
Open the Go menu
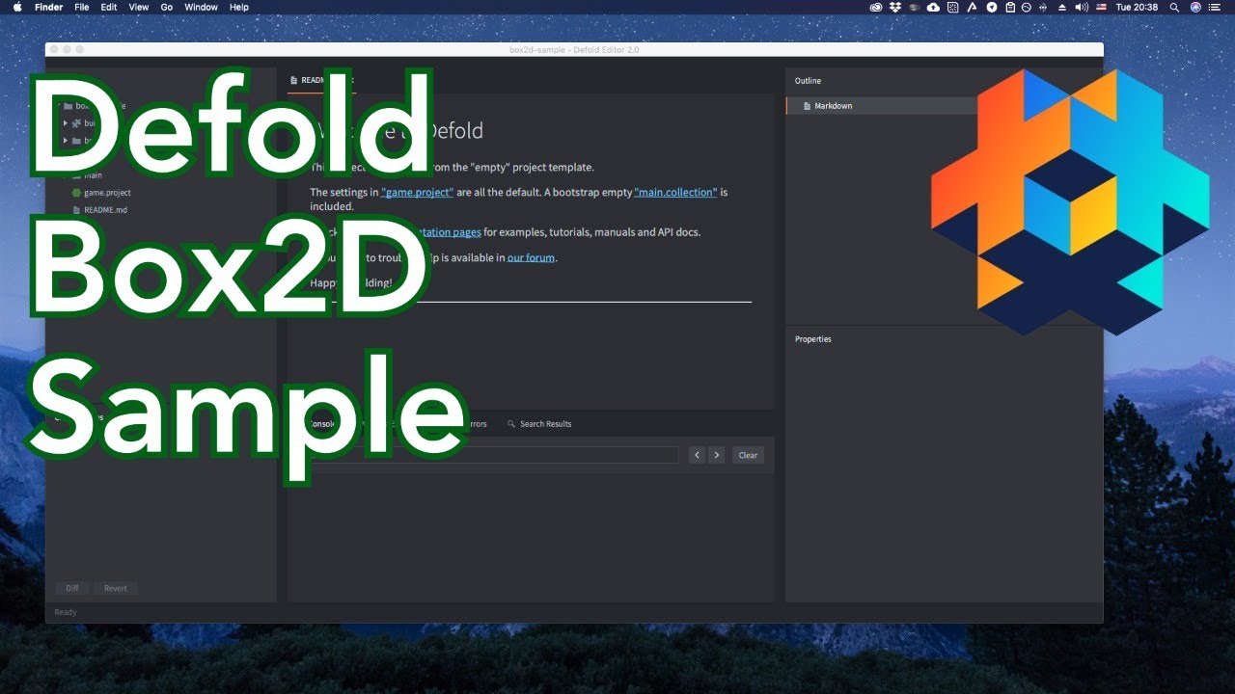coord(167,7)
